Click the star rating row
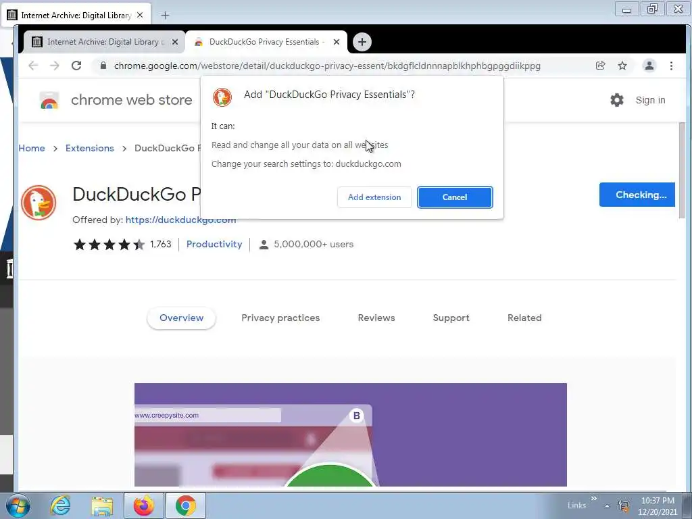692x519 pixels. (109, 245)
